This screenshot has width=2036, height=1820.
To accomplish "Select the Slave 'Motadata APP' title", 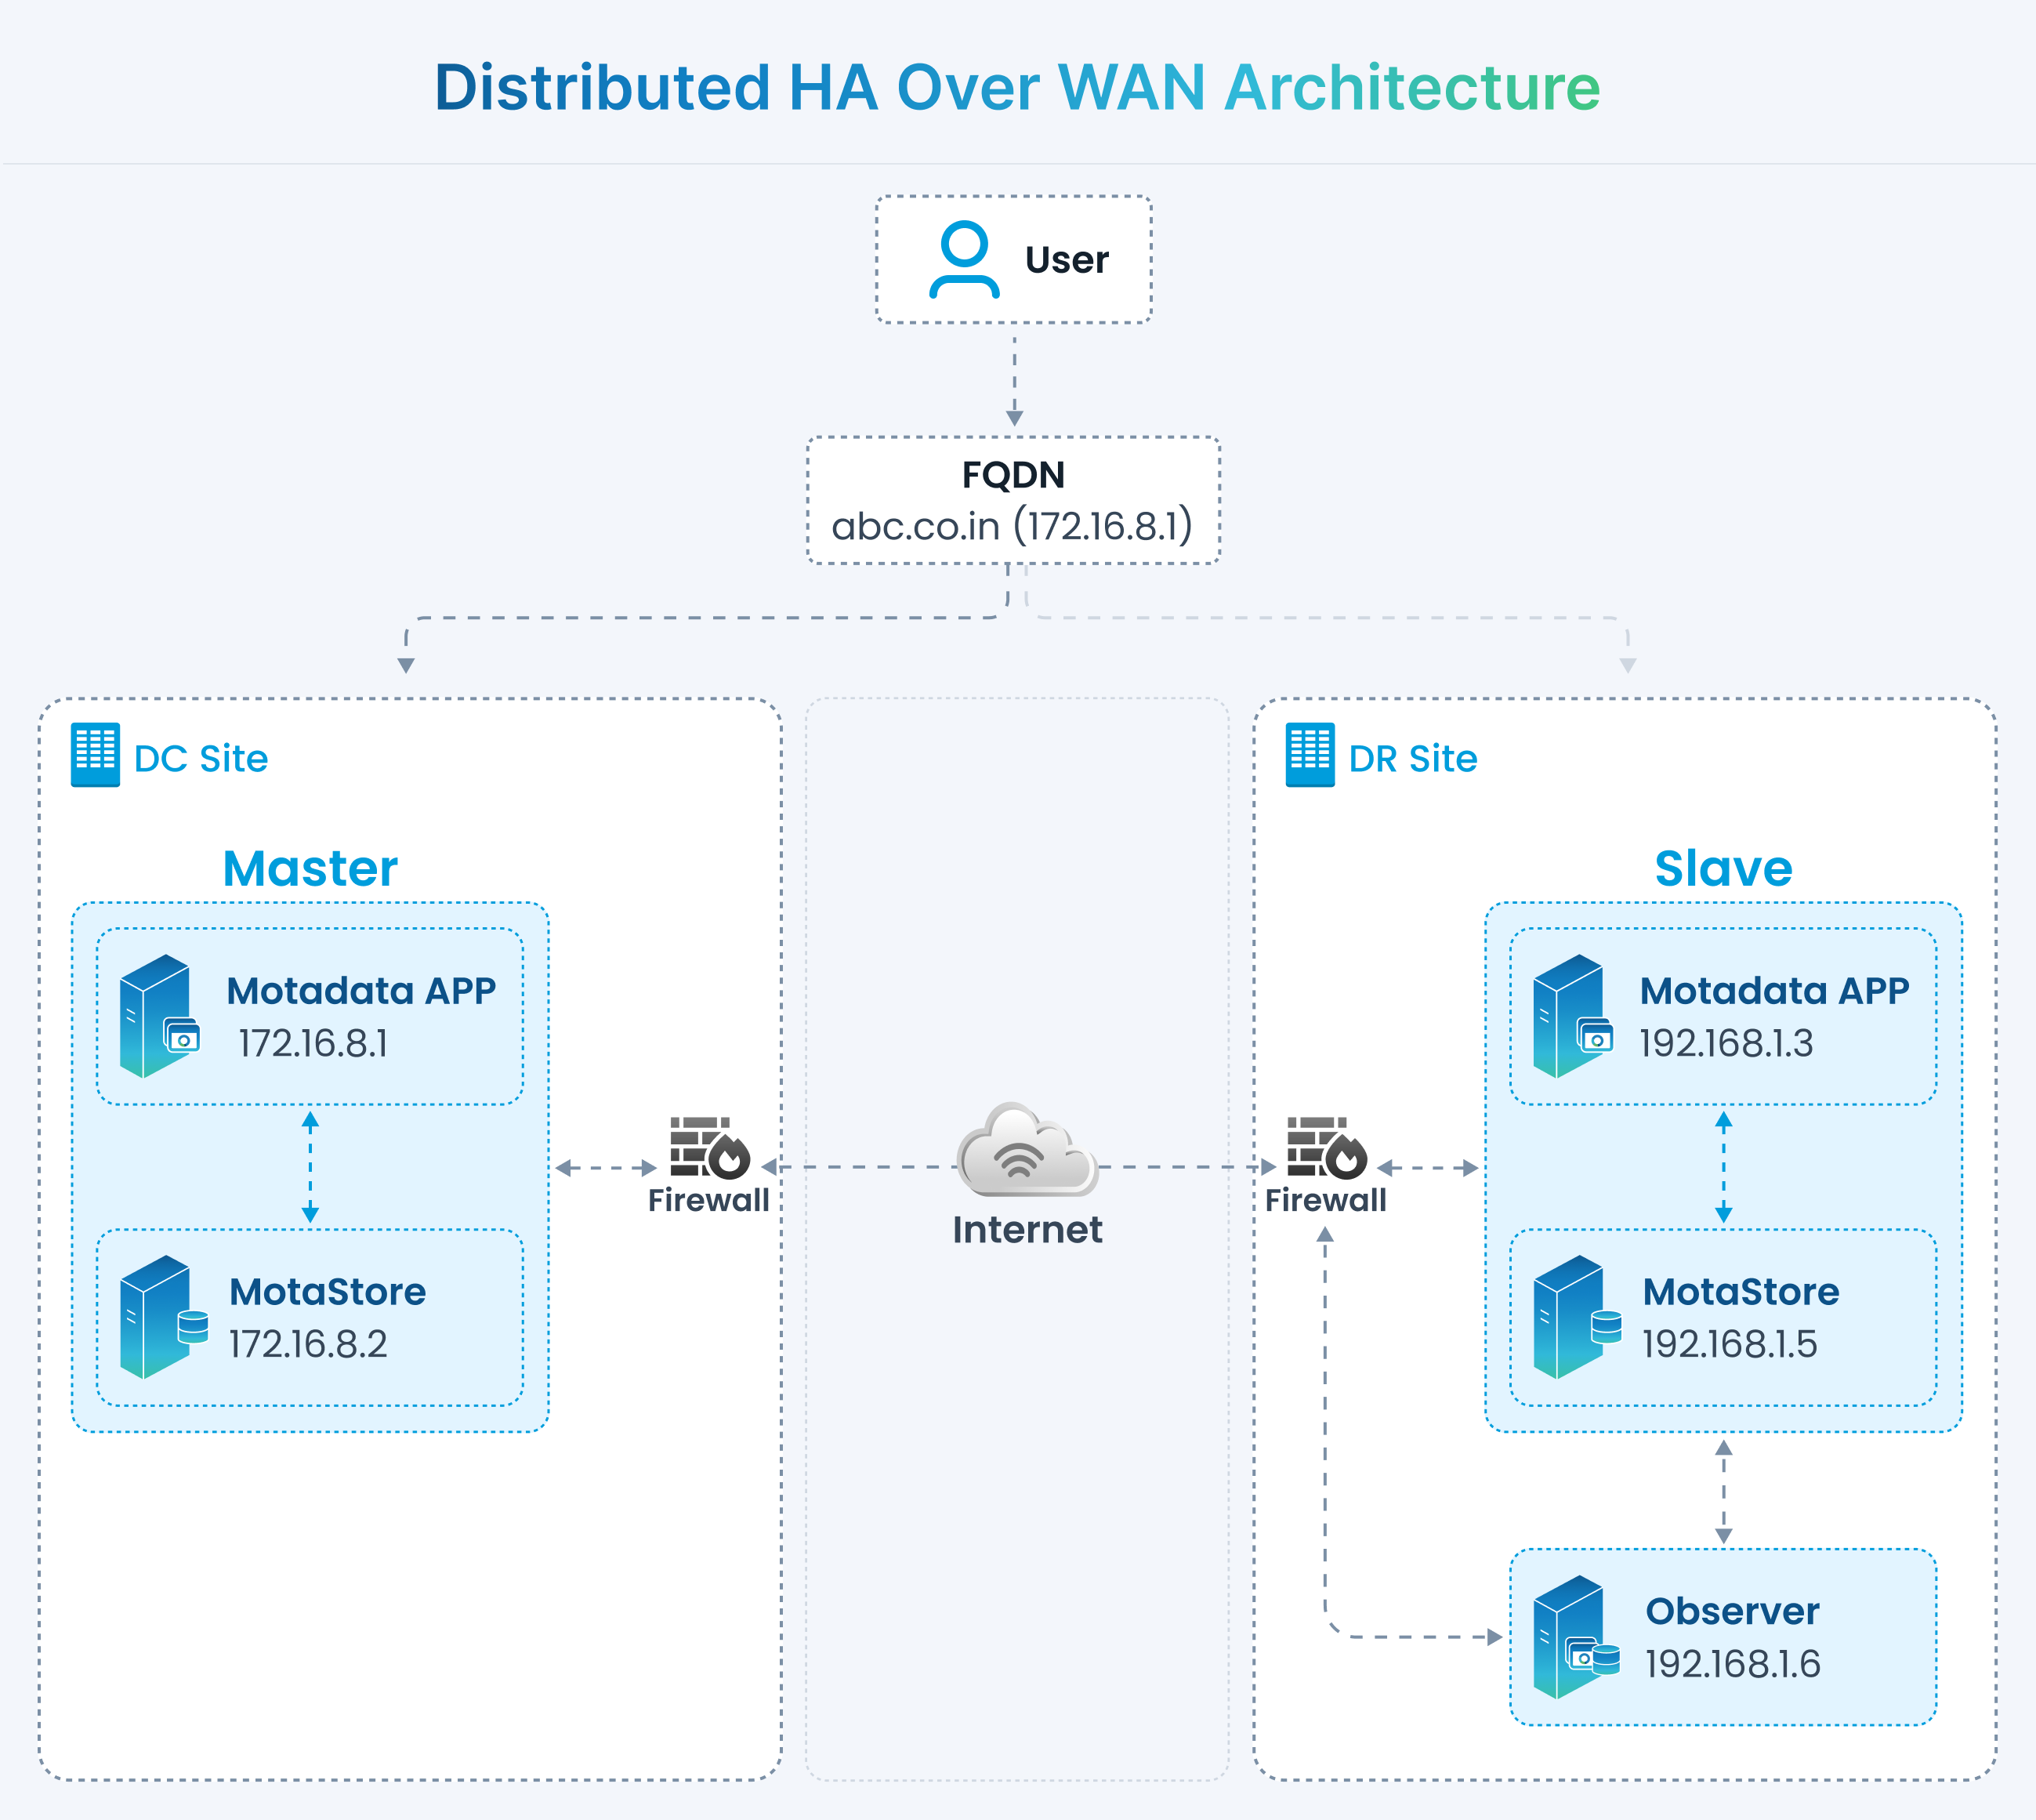I will pos(1774,990).
